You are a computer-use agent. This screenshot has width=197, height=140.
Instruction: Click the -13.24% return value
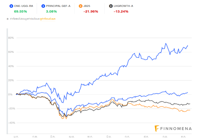121,11
